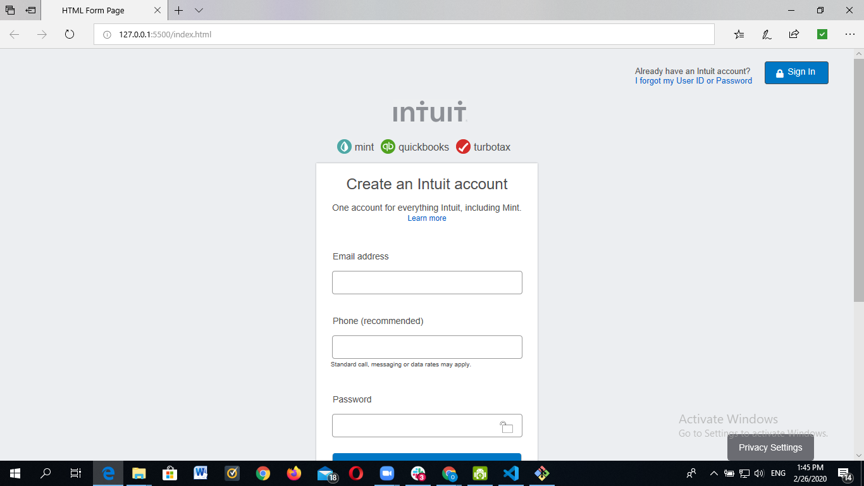The width and height of the screenshot is (864, 486).
Task: Open the Windows Start menu
Action: (15, 473)
